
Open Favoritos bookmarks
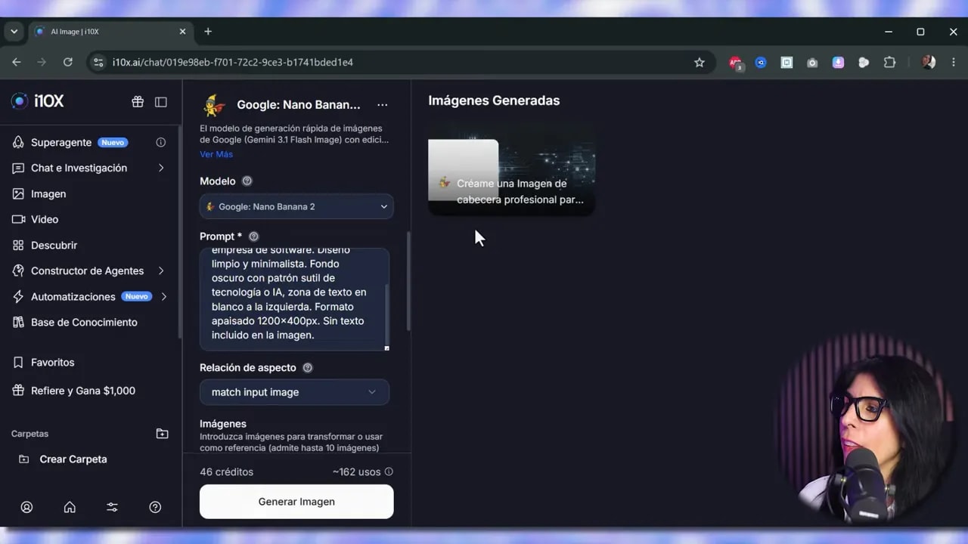click(x=52, y=362)
